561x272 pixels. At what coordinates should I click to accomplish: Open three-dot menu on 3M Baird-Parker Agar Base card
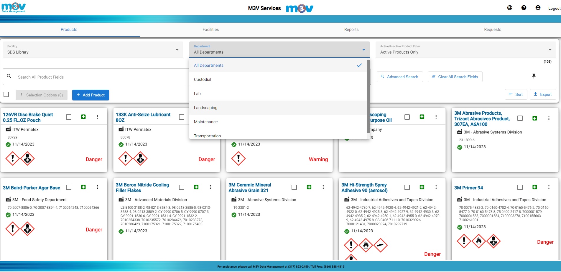click(x=98, y=187)
